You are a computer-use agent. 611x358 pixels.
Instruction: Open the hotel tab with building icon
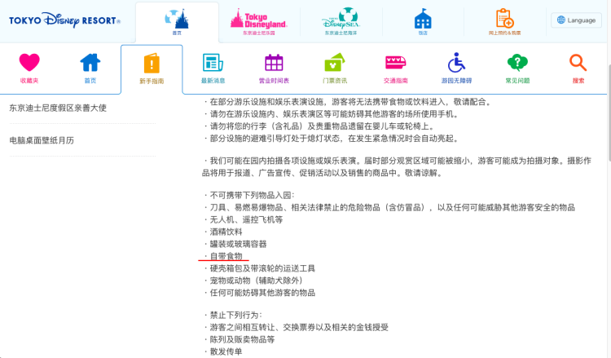point(422,22)
